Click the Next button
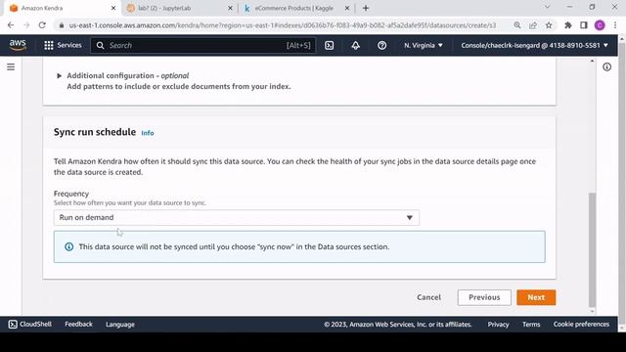This screenshot has height=352, width=626. click(536, 297)
